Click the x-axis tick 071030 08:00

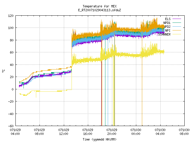tap(184, 132)
